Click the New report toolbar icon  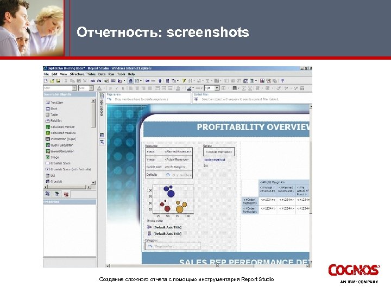(46, 81)
